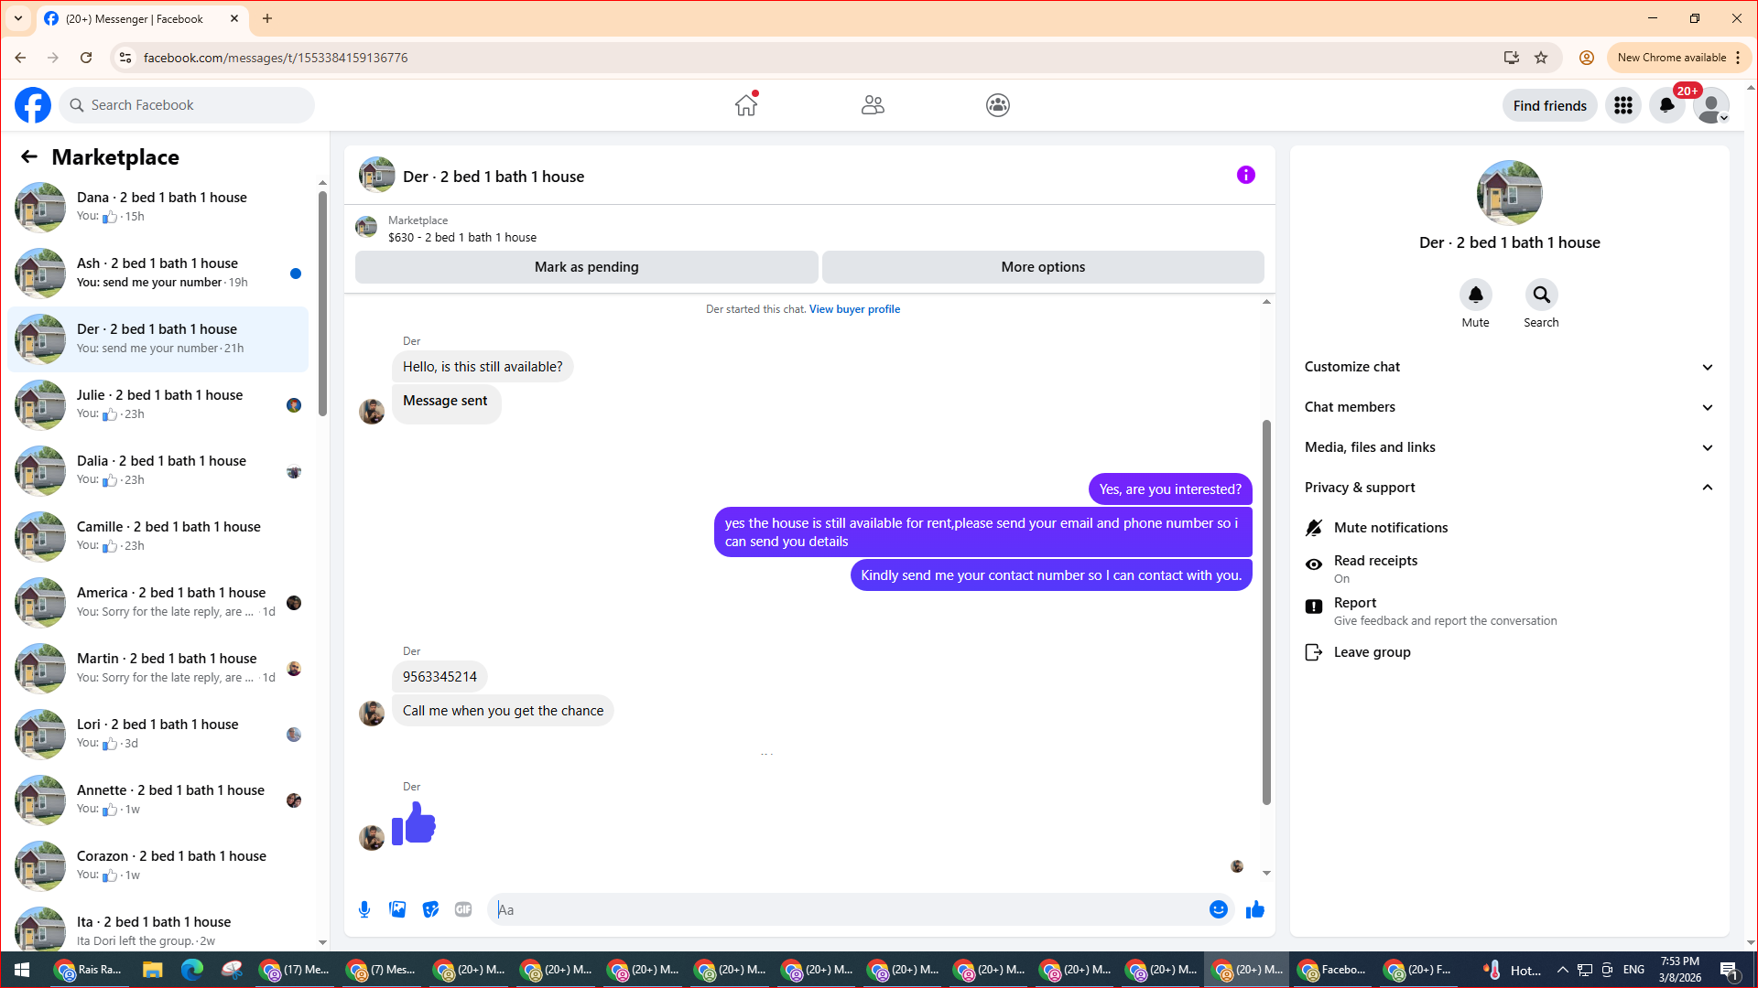Click the message text input field
This screenshot has height=988, width=1758.
[x=852, y=909]
